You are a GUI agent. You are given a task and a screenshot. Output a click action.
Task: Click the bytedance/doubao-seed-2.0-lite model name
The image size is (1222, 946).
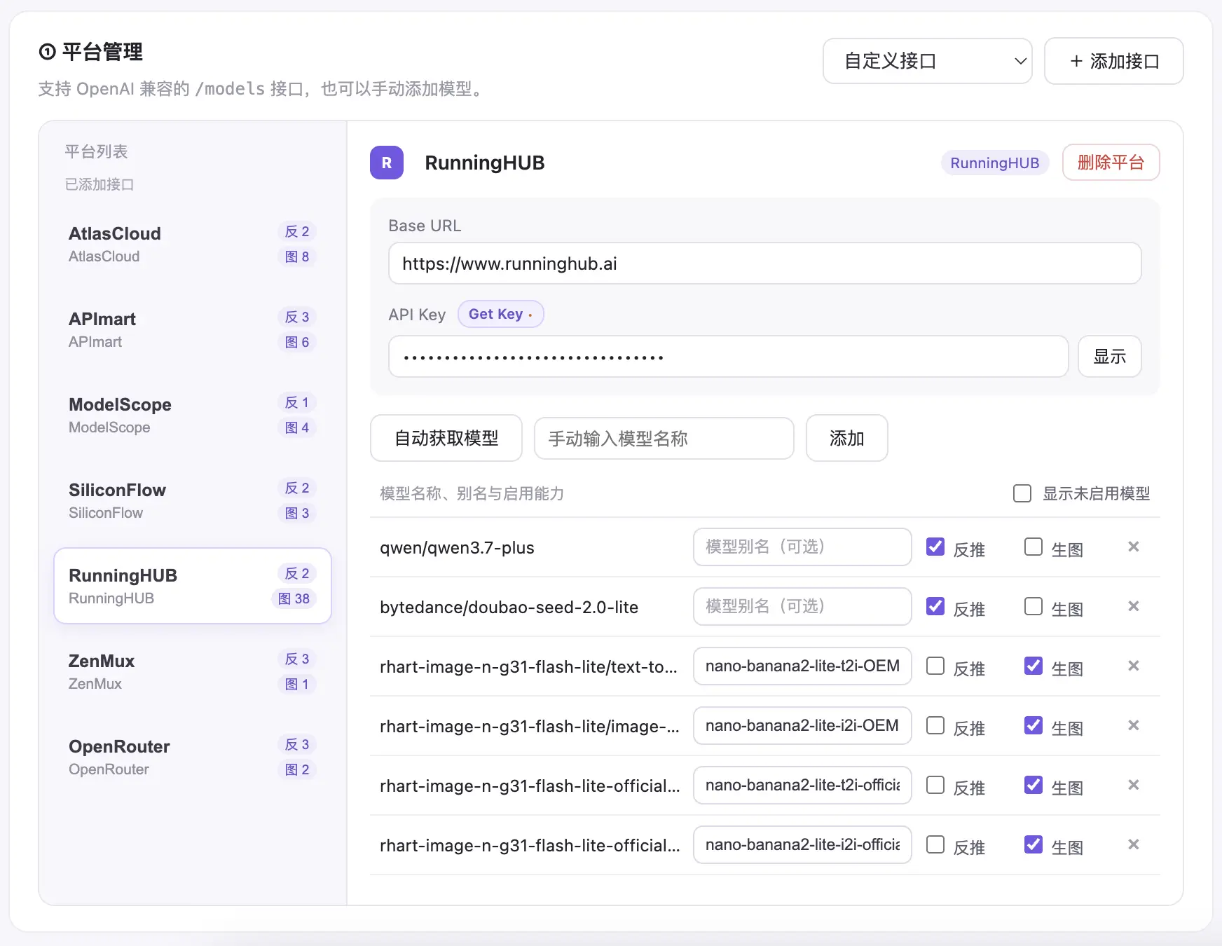[x=509, y=608]
